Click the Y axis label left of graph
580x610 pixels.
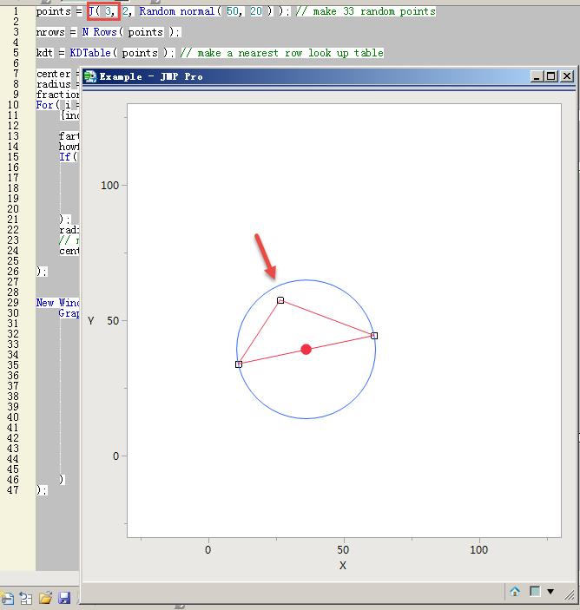point(91,321)
